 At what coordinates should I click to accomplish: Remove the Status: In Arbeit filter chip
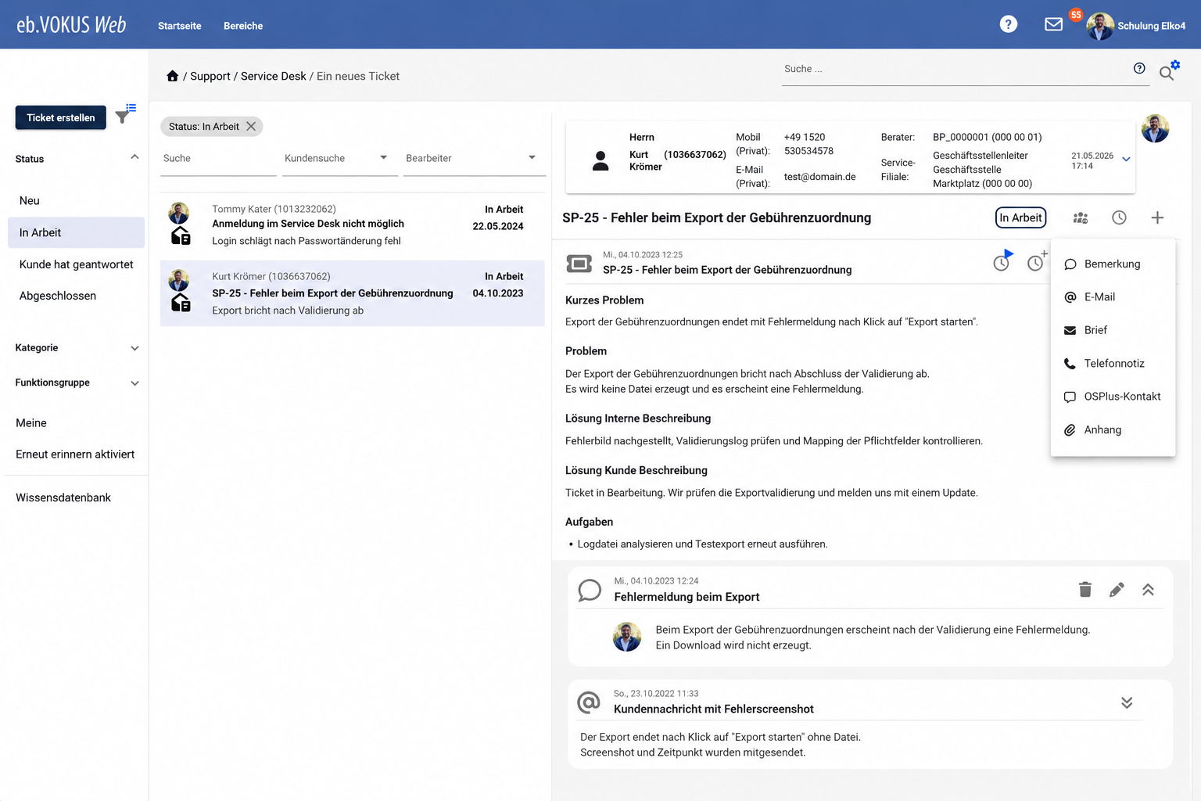[x=251, y=126]
